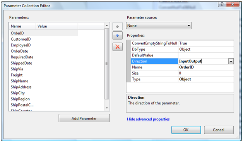Viewport: 243px width, 142px height.
Task: Select the Name property label in Properties grid
Action: point(154,67)
